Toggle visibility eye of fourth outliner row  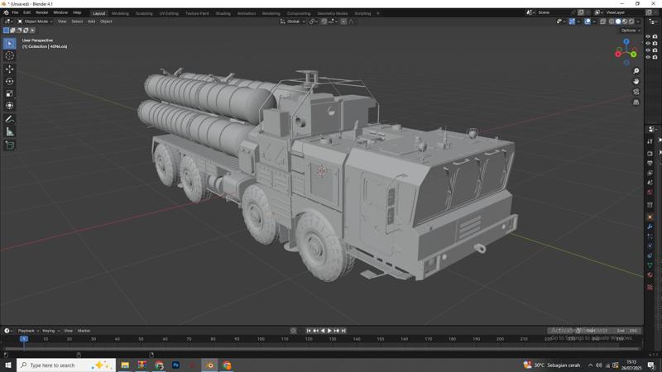click(648, 57)
